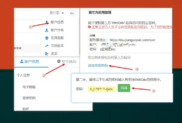
Task: Click the red warning icon before 坚果云 notice
Action: (89, 27)
